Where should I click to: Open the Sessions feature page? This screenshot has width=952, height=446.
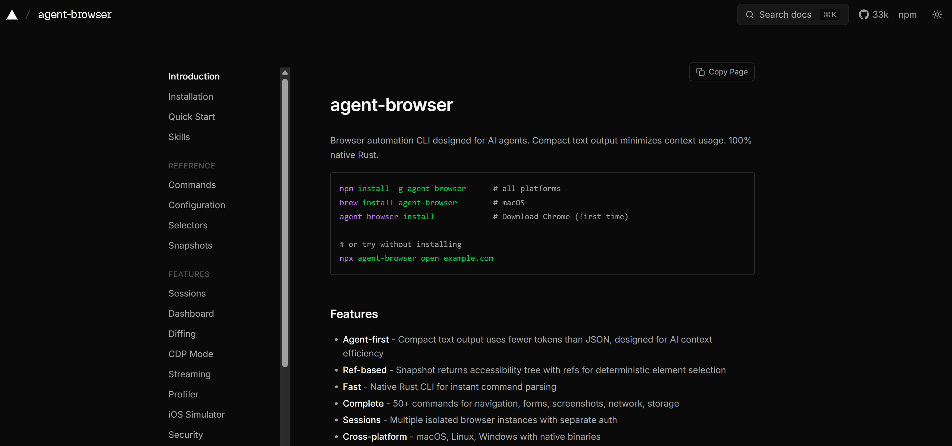pos(187,293)
